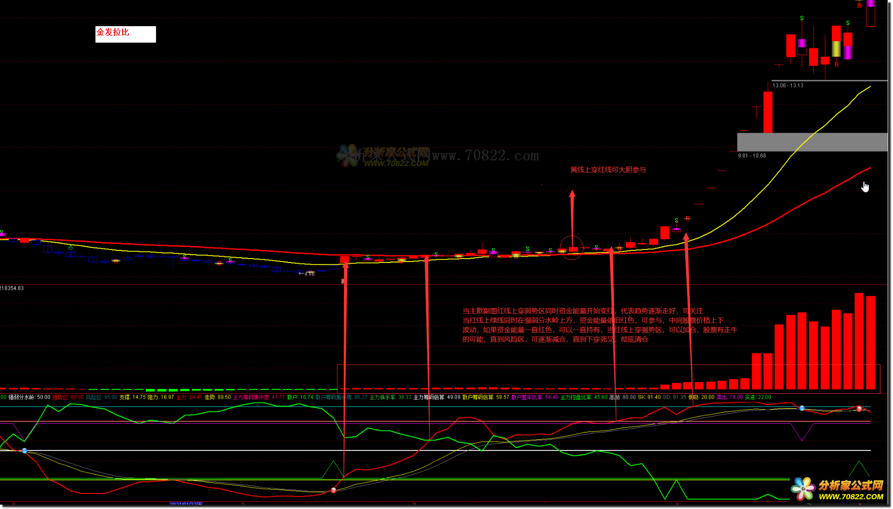The image size is (893, 509).
Task: Click the 主力换手率: 38.33 value
Action: 391,397
